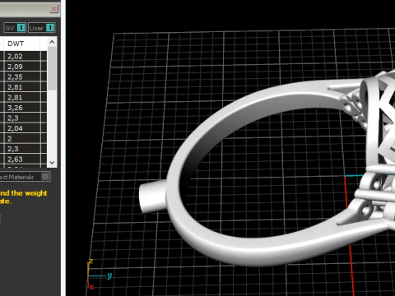The width and height of the screenshot is (395, 296).
Task: Select the 2,63 DWT cell
Action: [22, 159]
